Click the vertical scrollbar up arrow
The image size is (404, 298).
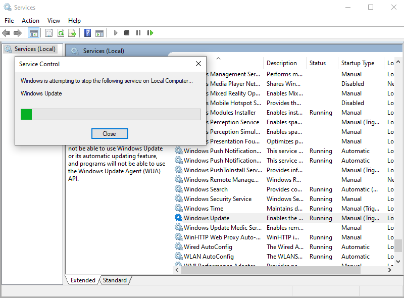pos(398,62)
